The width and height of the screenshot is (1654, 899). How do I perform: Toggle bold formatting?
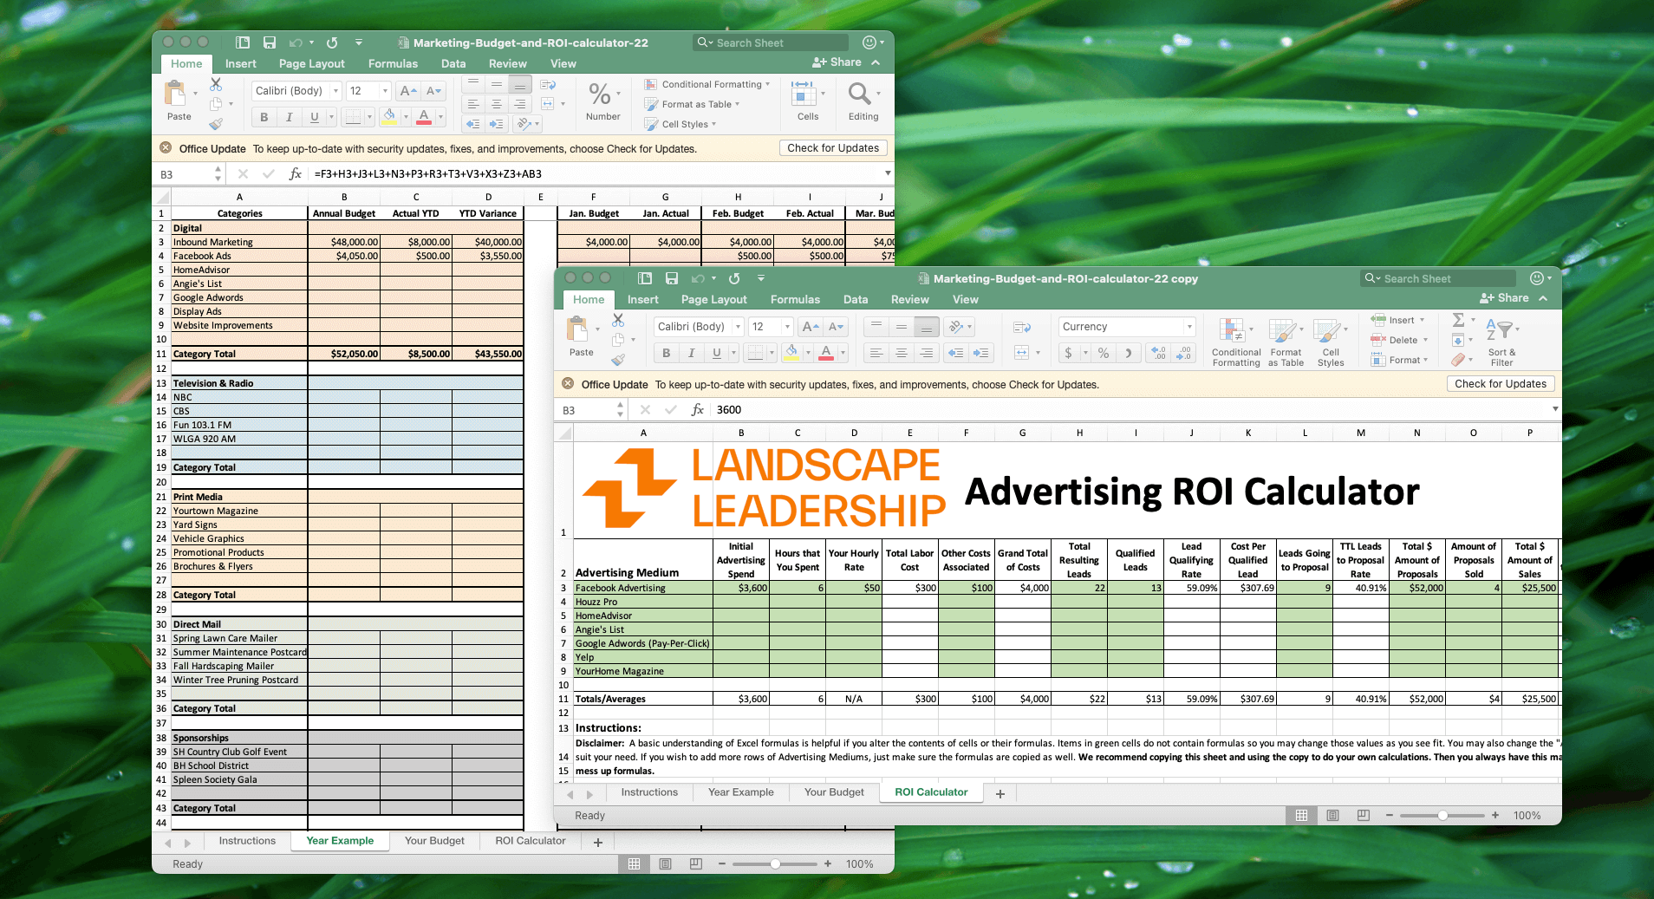(665, 353)
